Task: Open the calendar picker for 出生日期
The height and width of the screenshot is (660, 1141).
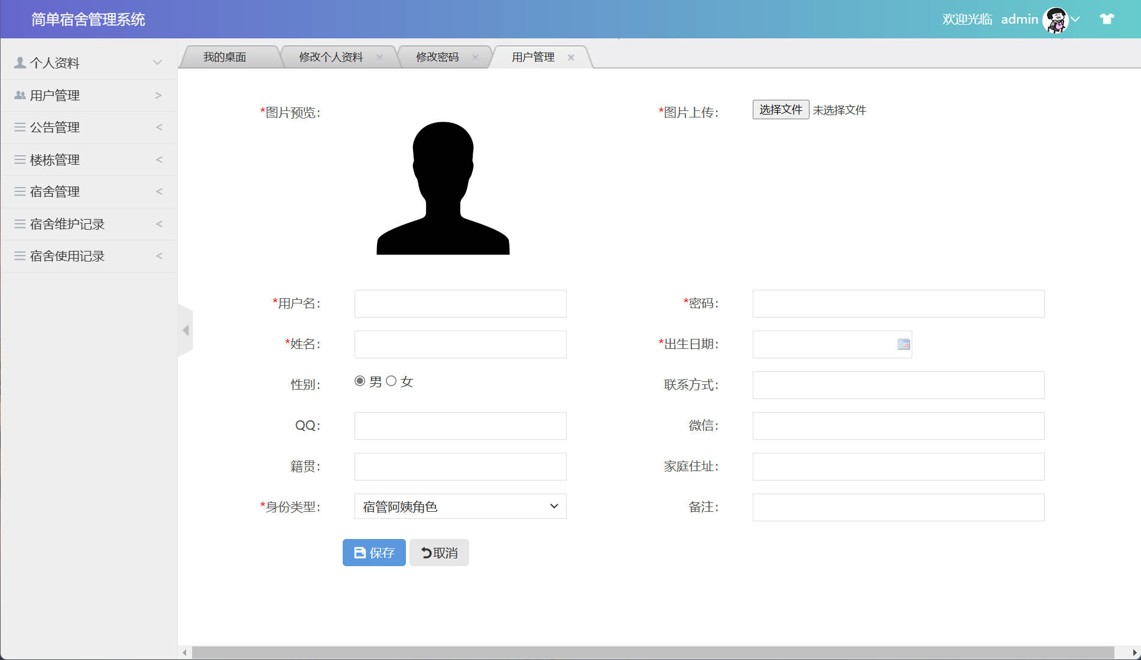Action: point(903,344)
